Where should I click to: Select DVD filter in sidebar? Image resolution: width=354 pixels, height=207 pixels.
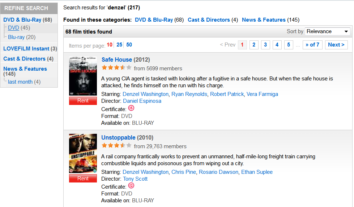[x=13, y=28]
